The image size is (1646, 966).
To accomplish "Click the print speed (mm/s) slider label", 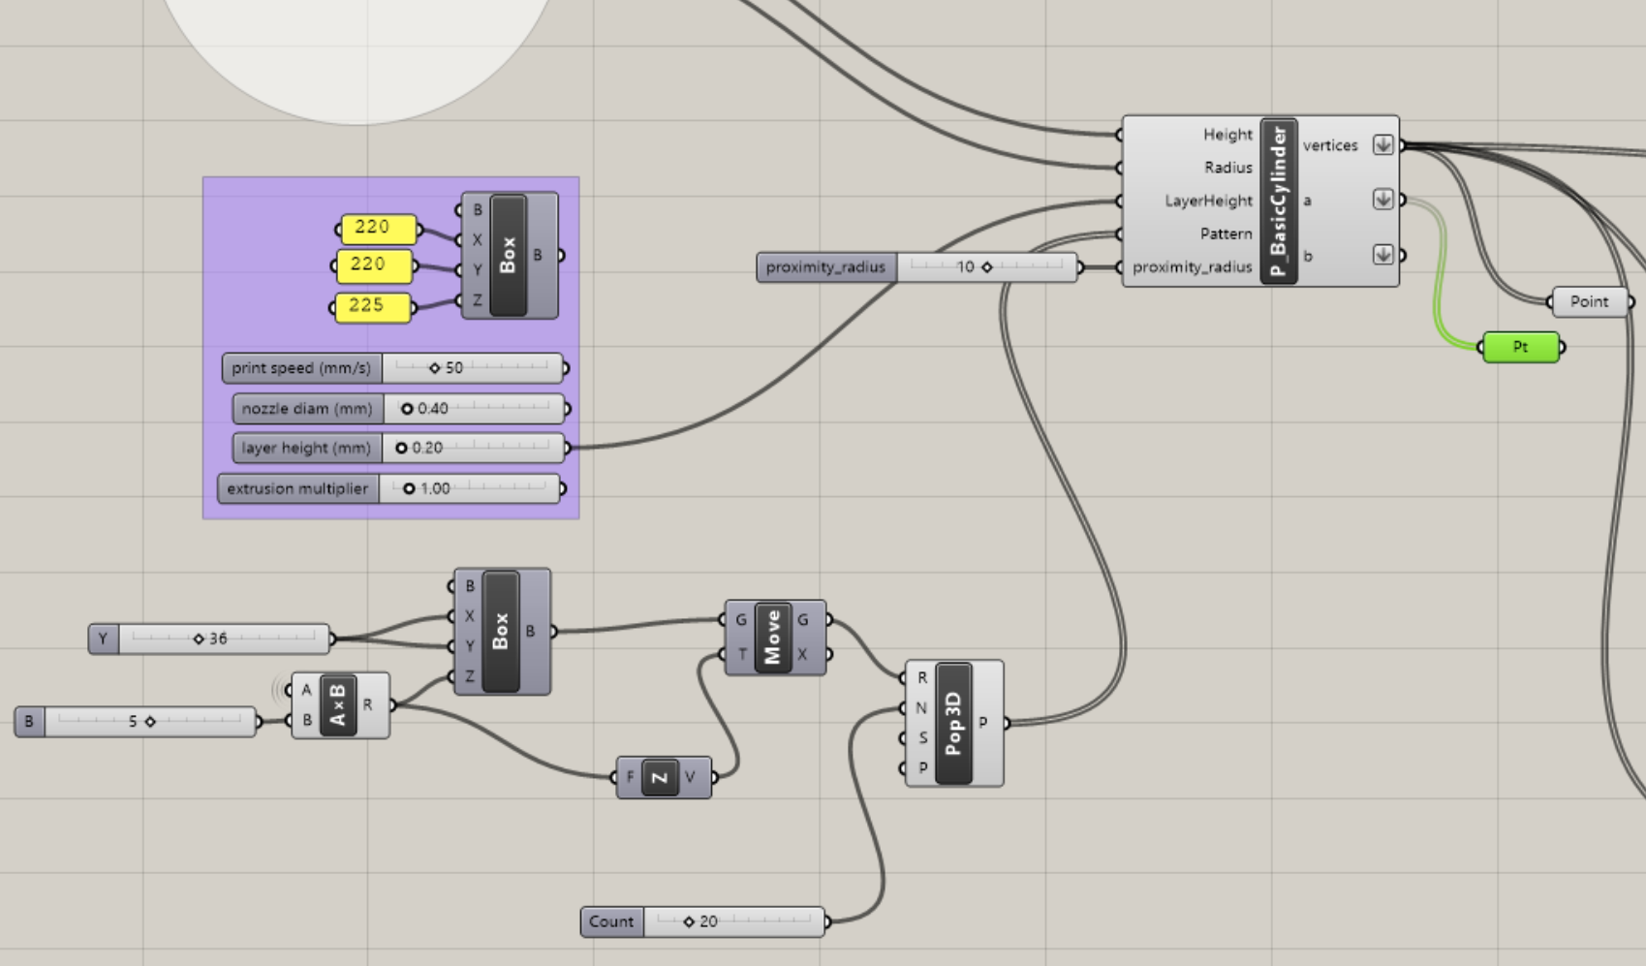I will click(301, 368).
